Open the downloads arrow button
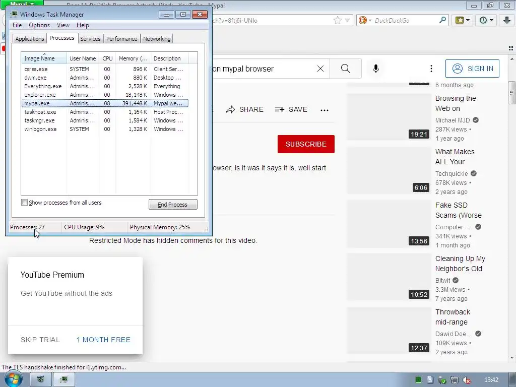The width and height of the screenshot is (516, 387). [507, 20]
